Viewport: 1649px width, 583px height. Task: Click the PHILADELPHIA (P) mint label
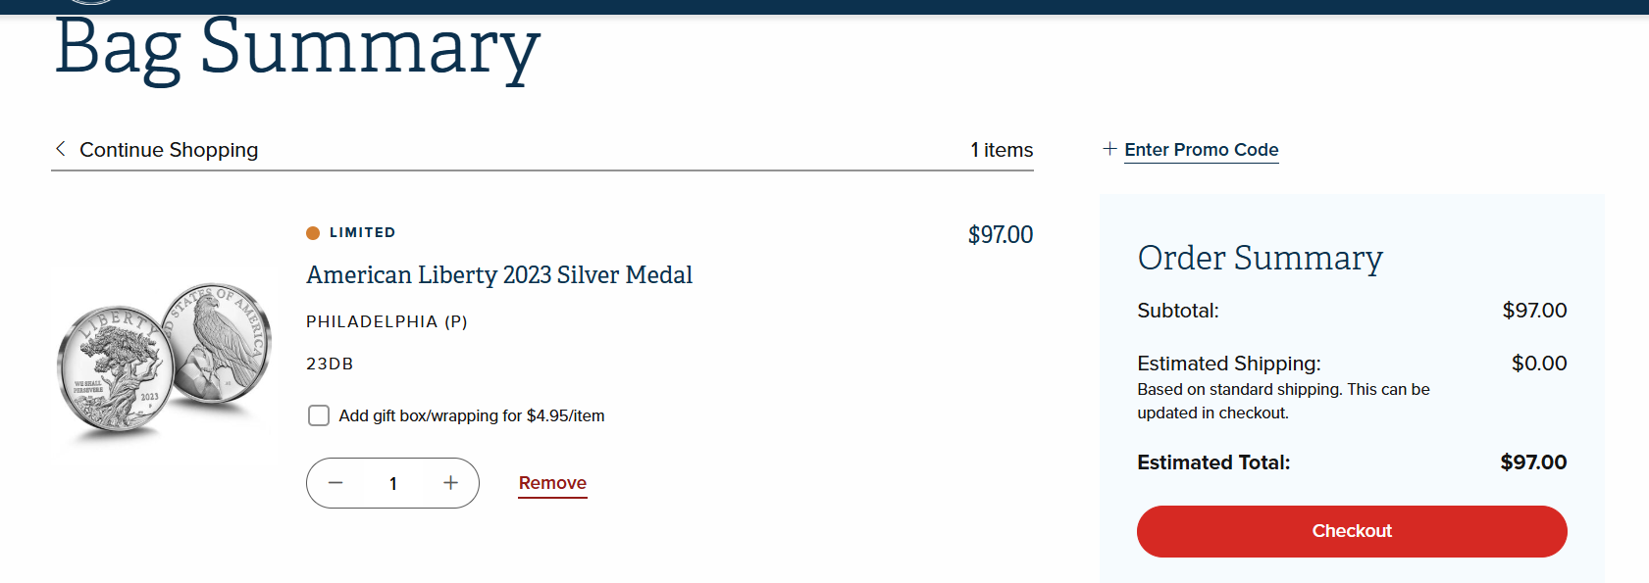tap(386, 321)
